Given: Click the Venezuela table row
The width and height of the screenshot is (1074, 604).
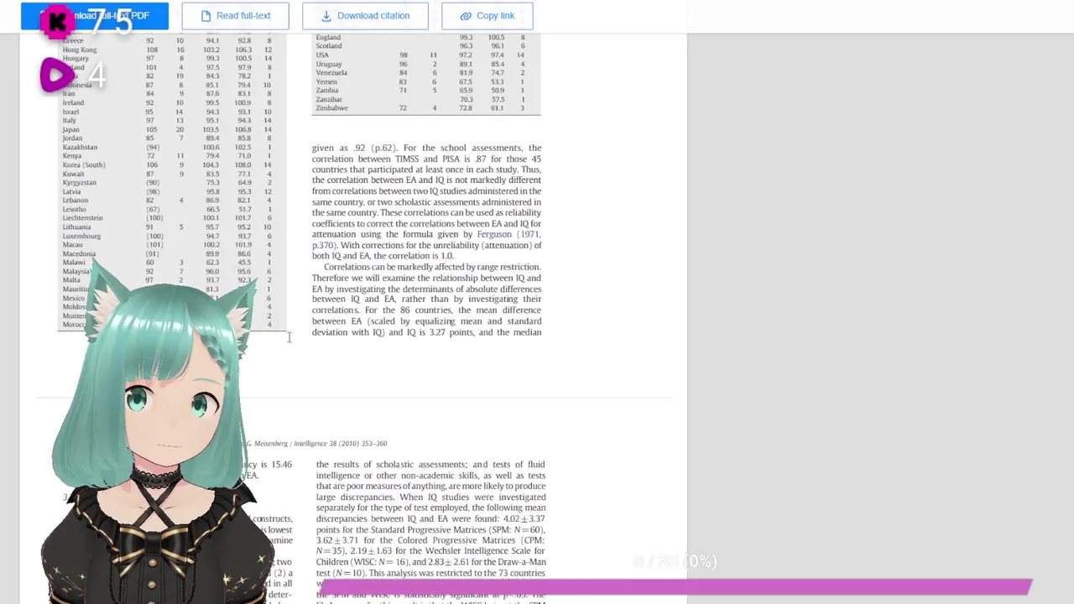Looking at the screenshot, I should click(x=420, y=73).
